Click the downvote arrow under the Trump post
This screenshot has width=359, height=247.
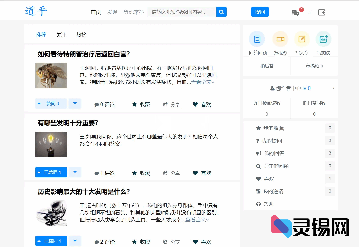pos(75,103)
